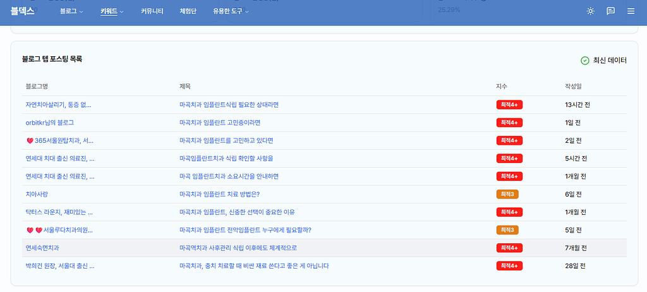Open the hamburger menu icon
This screenshot has width=647, height=292.
point(631,11)
